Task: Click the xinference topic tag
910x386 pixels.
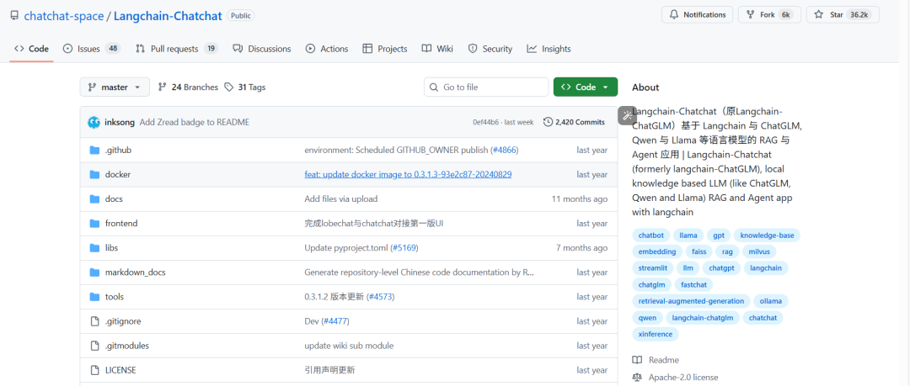Action: click(656, 334)
